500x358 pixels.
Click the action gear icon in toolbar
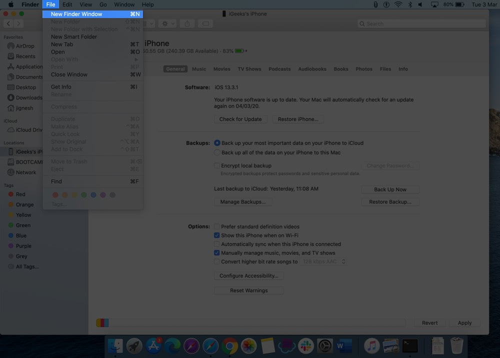165,24
